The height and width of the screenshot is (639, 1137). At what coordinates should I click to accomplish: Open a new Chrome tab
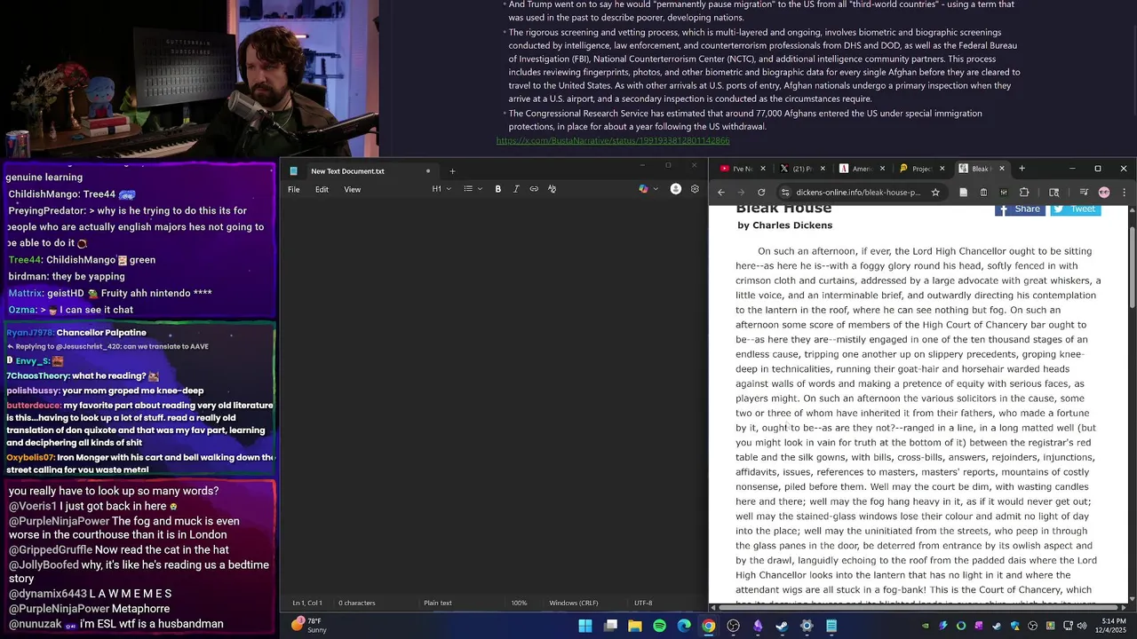point(1022,169)
